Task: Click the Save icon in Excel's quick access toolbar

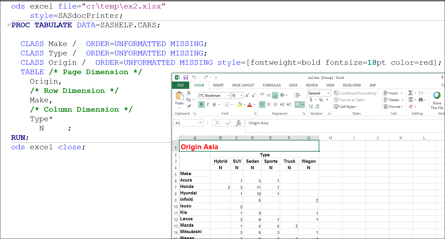Action: (x=185, y=77)
